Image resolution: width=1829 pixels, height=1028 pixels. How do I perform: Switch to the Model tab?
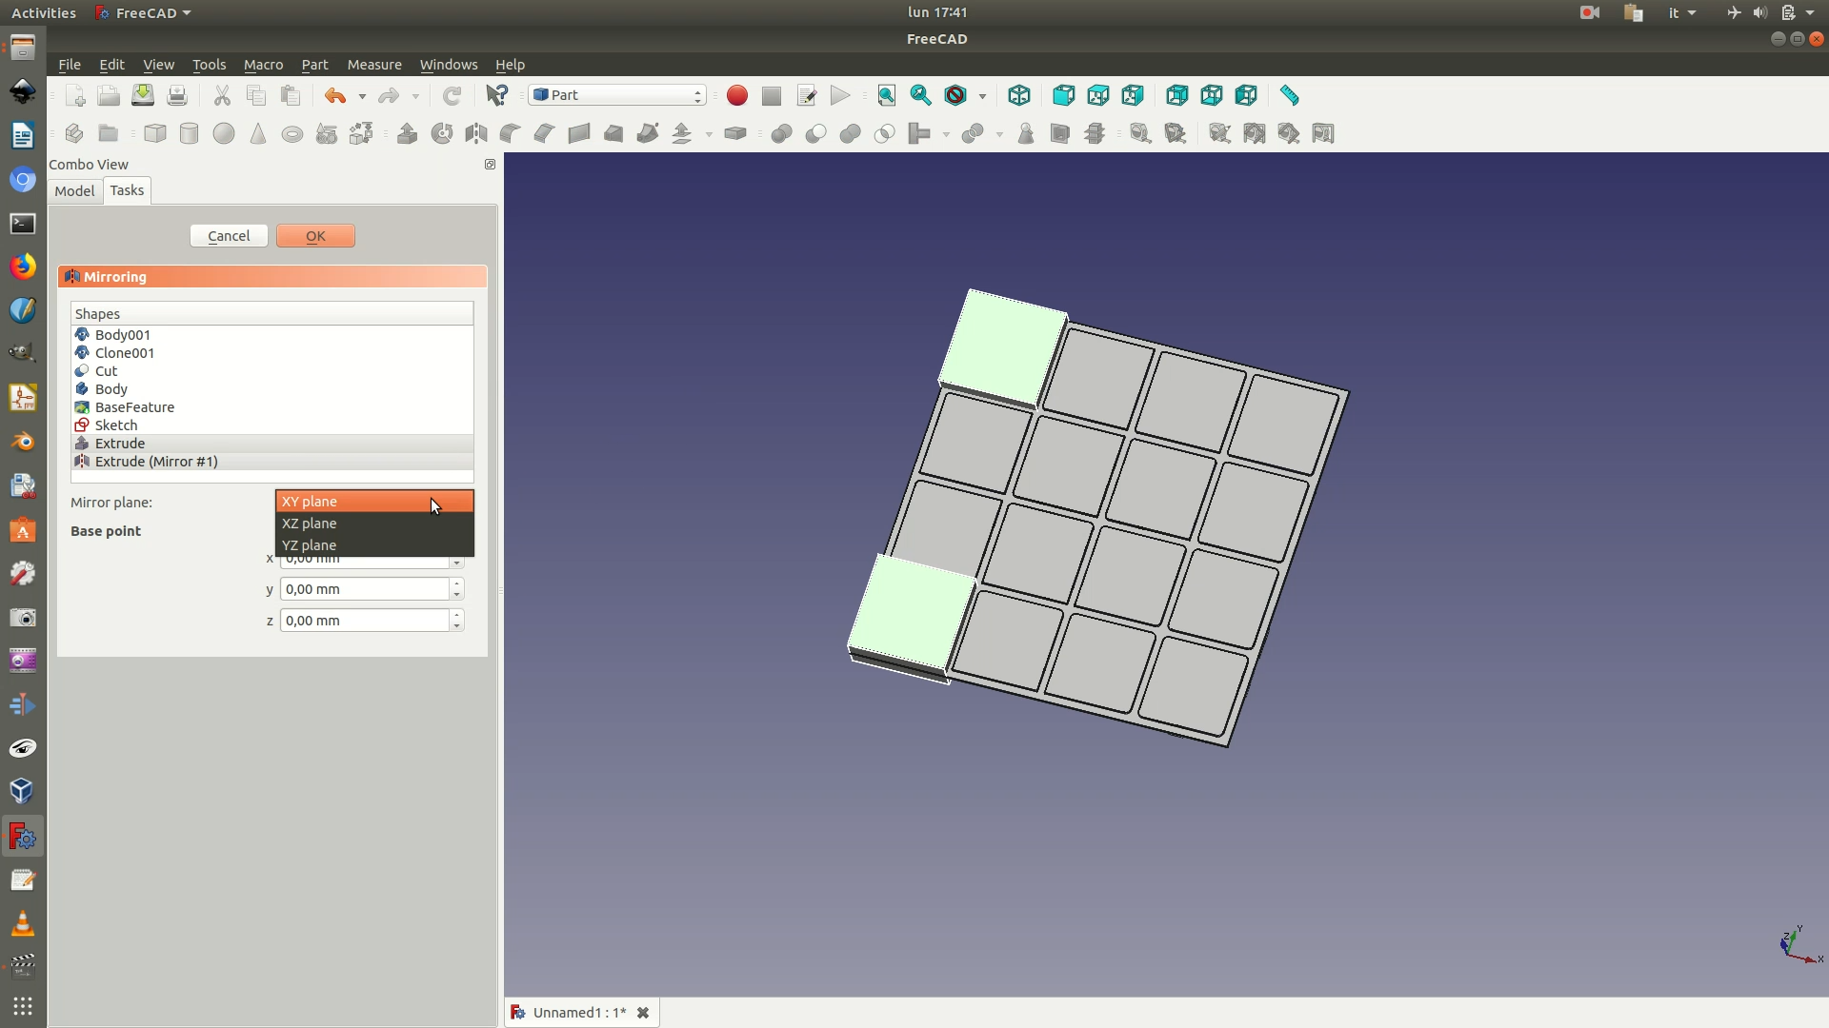pyautogui.click(x=74, y=190)
